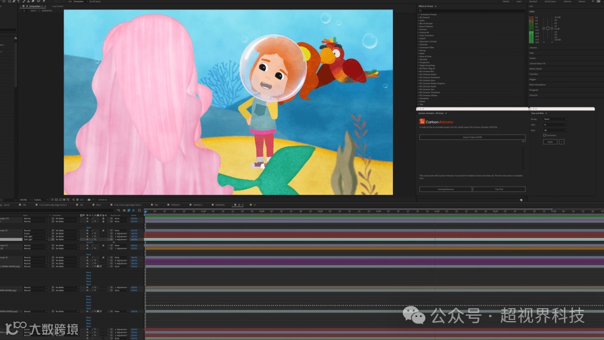
Task: Open the Easing dropdown in Ease and Wizz
Action: (x=555, y=119)
